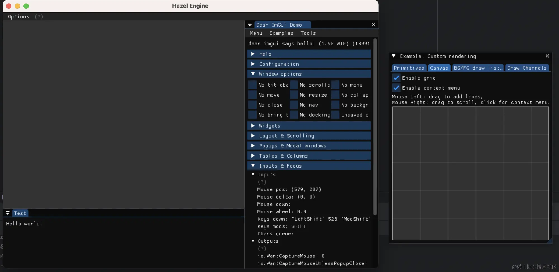Click the Keys down line
559x272 pixels.
[314, 219]
